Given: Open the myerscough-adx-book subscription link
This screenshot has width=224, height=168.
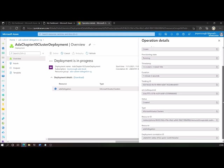Looking at the screenshot, I should [x=77, y=69].
